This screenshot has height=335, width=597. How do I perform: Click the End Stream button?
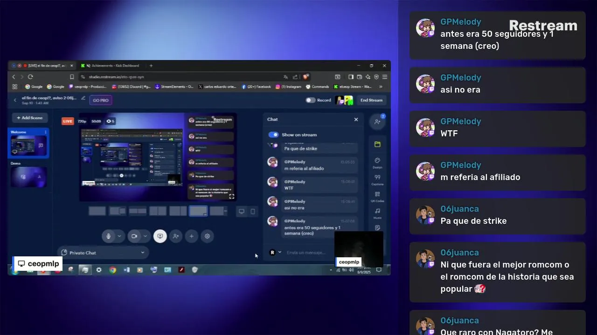371,100
